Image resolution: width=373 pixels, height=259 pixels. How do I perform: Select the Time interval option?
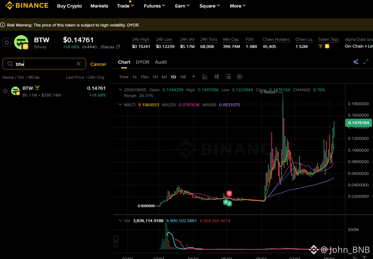tap(124, 77)
